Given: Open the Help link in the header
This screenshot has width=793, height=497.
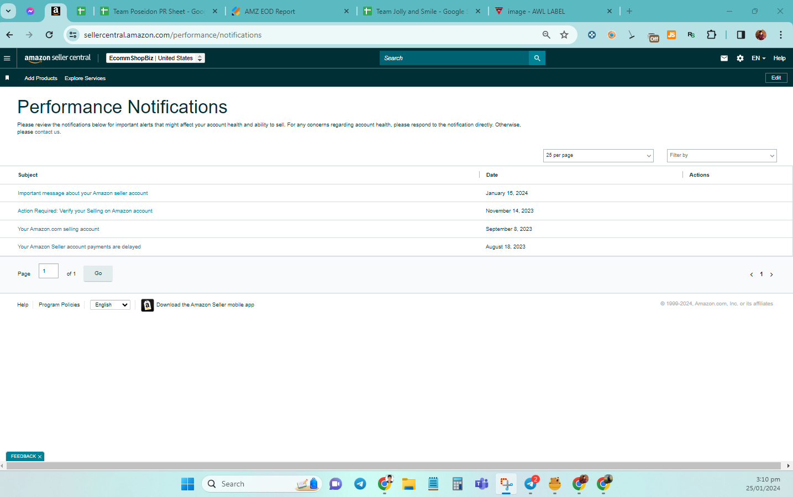Looking at the screenshot, I should coord(779,58).
